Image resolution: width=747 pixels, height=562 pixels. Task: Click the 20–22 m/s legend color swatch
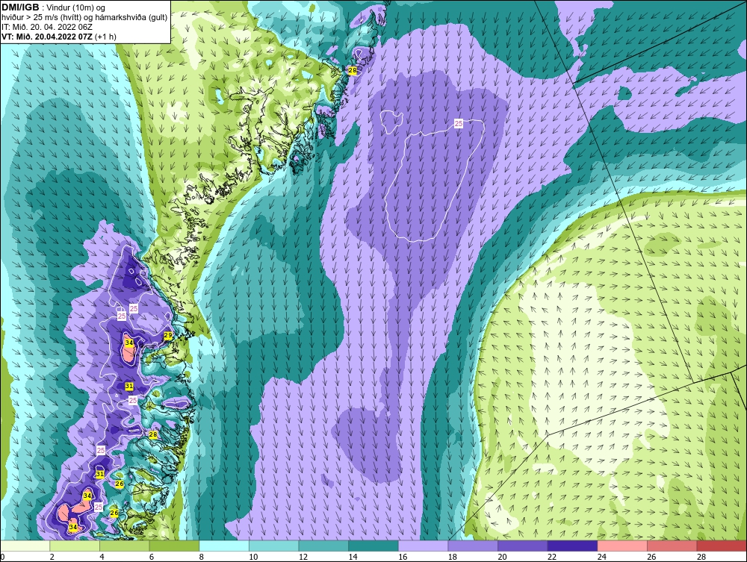point(523,546)
